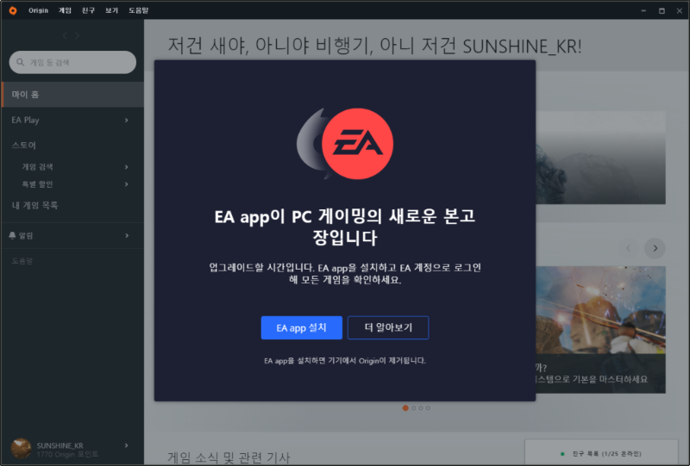Screen dimensions: 690x466
Task: Open the 게임 menu
Action: click(66, 10)
